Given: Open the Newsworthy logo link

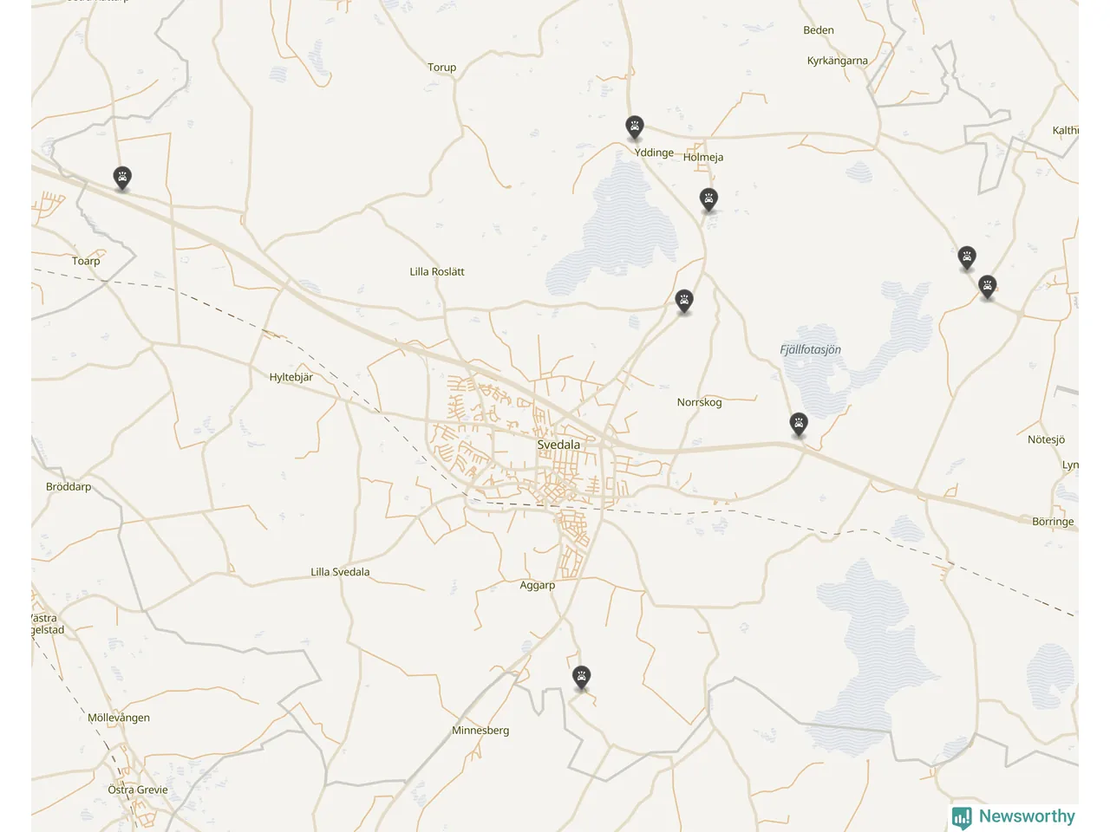Looking at the screenshot, I should (1013, 816).
